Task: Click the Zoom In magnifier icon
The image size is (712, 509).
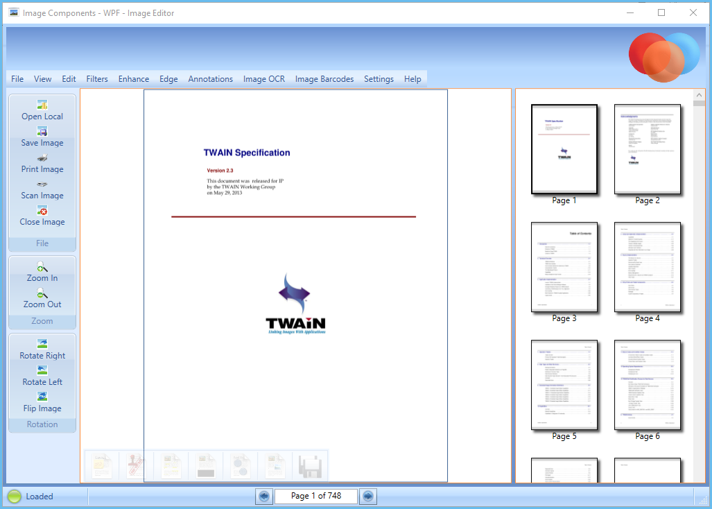Action: tap(42, 266)
